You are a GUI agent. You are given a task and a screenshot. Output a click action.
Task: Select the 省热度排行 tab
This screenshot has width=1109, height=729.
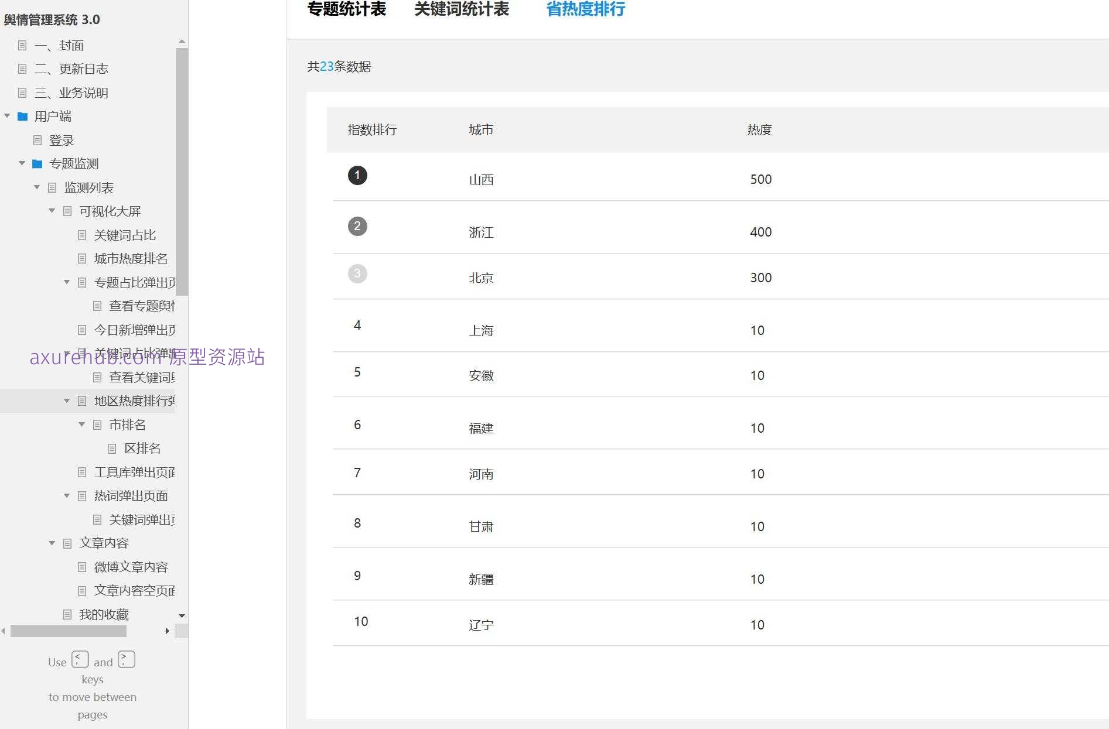(585, 9)
